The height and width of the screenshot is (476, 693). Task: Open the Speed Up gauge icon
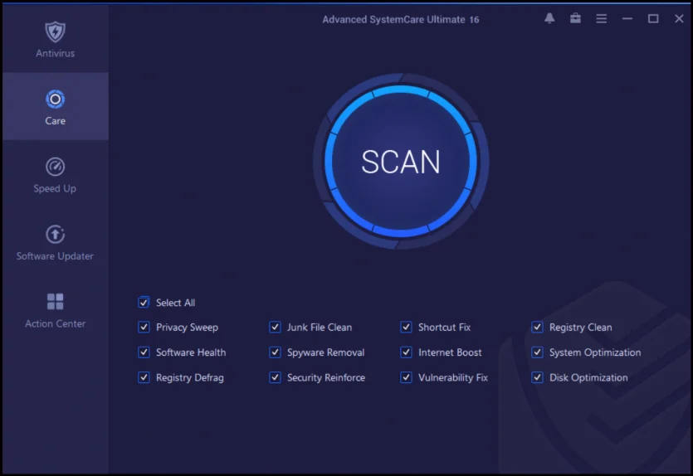coord(56,167)
